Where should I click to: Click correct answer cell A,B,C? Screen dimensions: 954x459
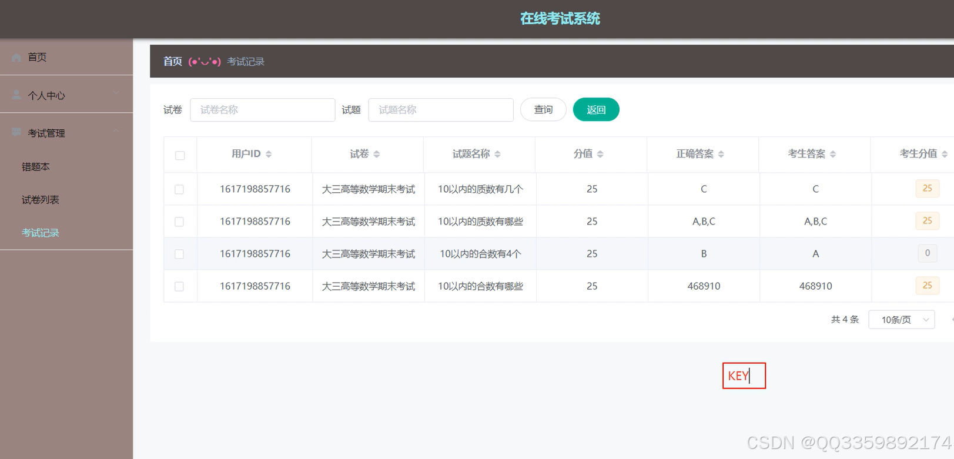click(x=704, y=222)
